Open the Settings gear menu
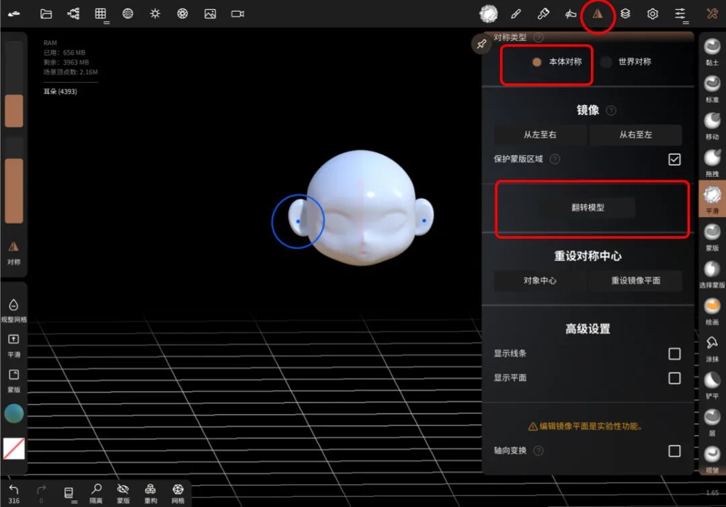Image resolution: width=726 pixels, height=507 pixels. [x=652, y=14]
